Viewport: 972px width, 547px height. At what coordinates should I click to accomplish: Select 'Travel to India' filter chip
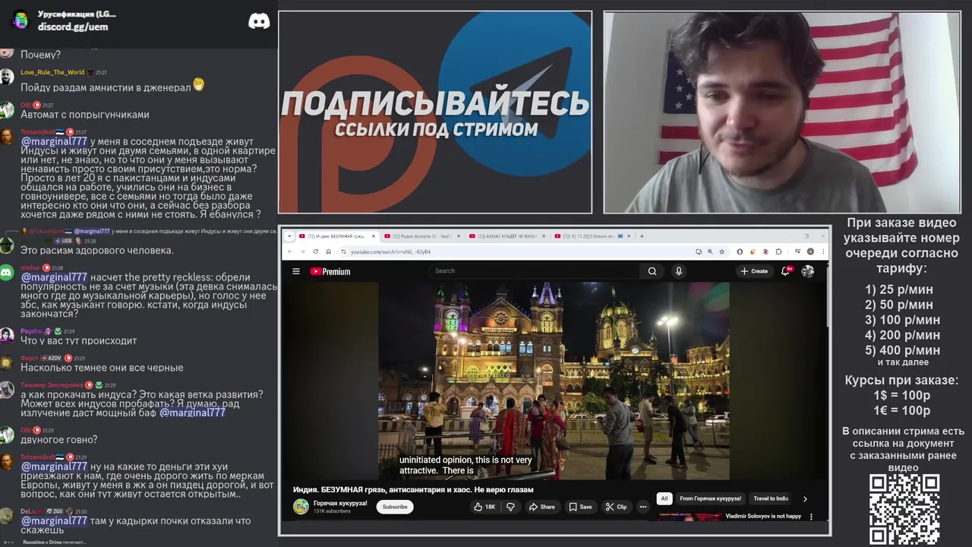(771, 498)
